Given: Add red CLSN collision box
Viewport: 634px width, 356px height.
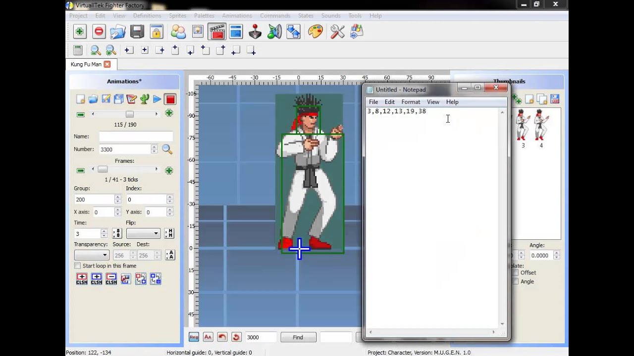Looking at the screenshot, I should (x=82, y=279).
